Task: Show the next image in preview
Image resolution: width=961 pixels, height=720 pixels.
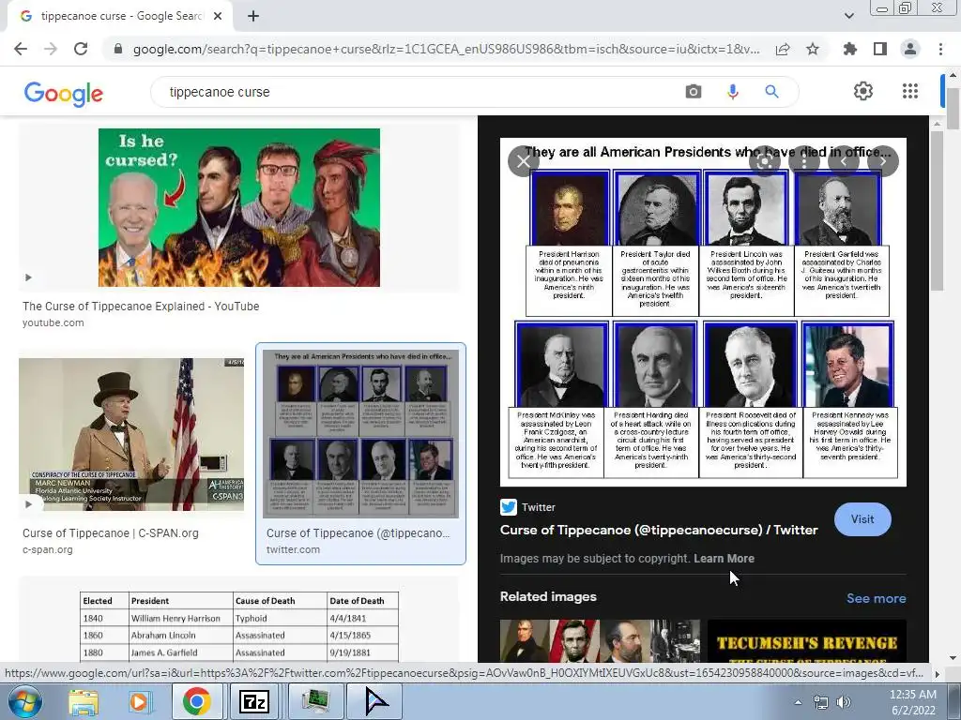Action: point(883,161)
